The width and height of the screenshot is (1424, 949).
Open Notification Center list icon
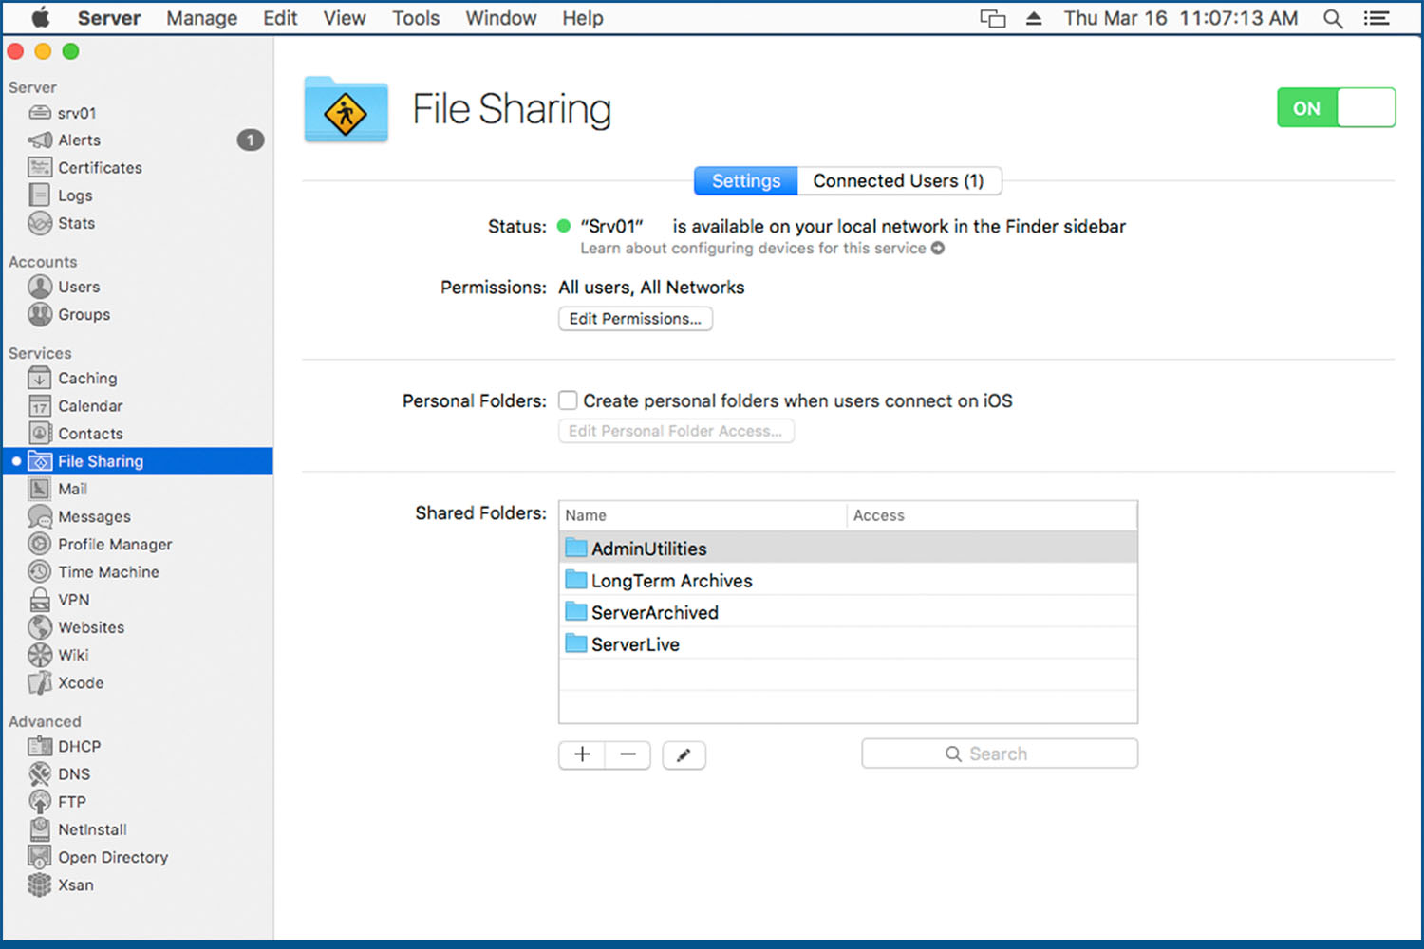coord(1377,18)
